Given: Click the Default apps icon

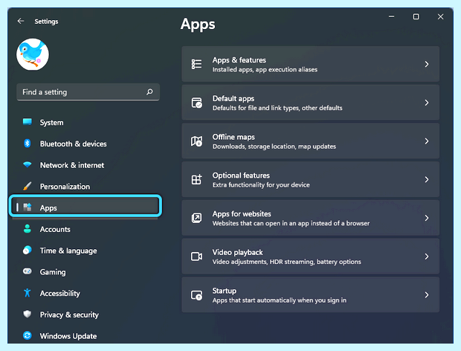Looking at the screenshot, I should [x=197, y=103].
